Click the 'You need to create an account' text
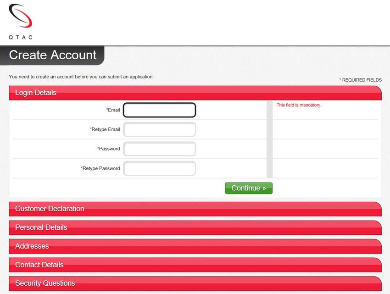 (81, 77)
